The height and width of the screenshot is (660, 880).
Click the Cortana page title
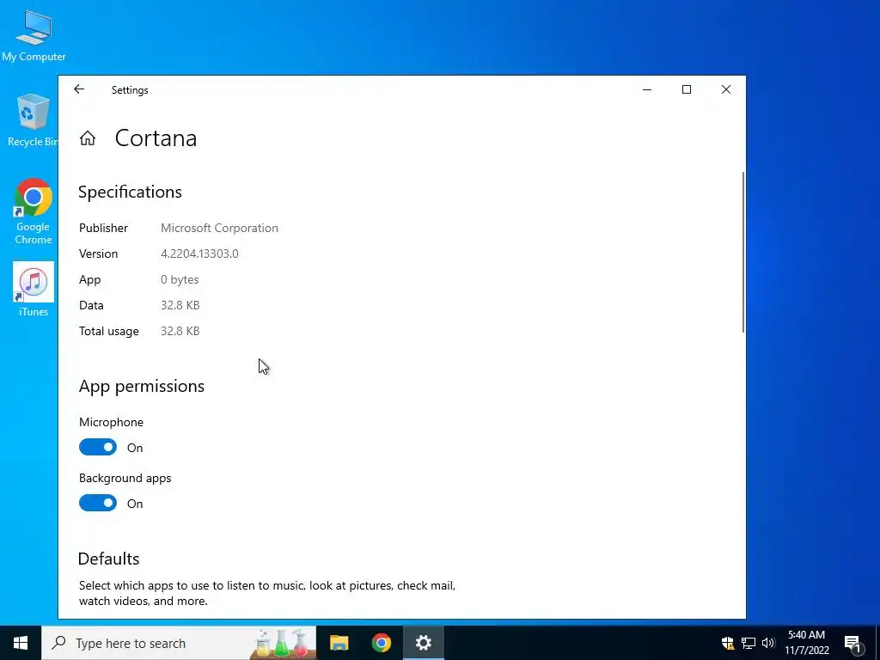(x=156, y=138)
